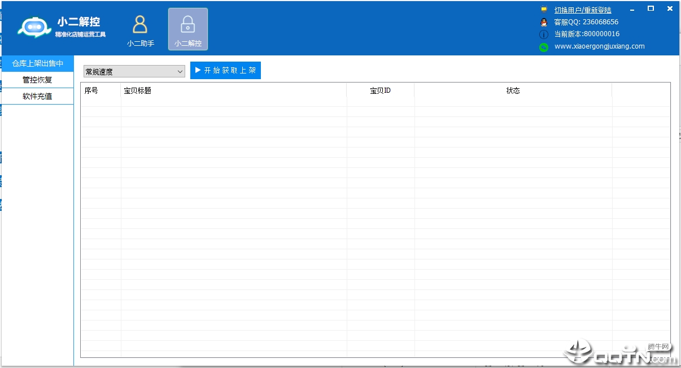Click the robot logo of 小二解控
The height and width of the screenshot is (368, 681).
tap(34, 27)
